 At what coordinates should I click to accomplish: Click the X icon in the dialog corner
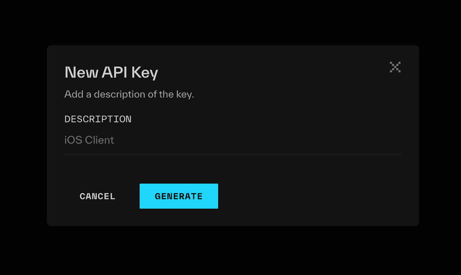point(395,67)
